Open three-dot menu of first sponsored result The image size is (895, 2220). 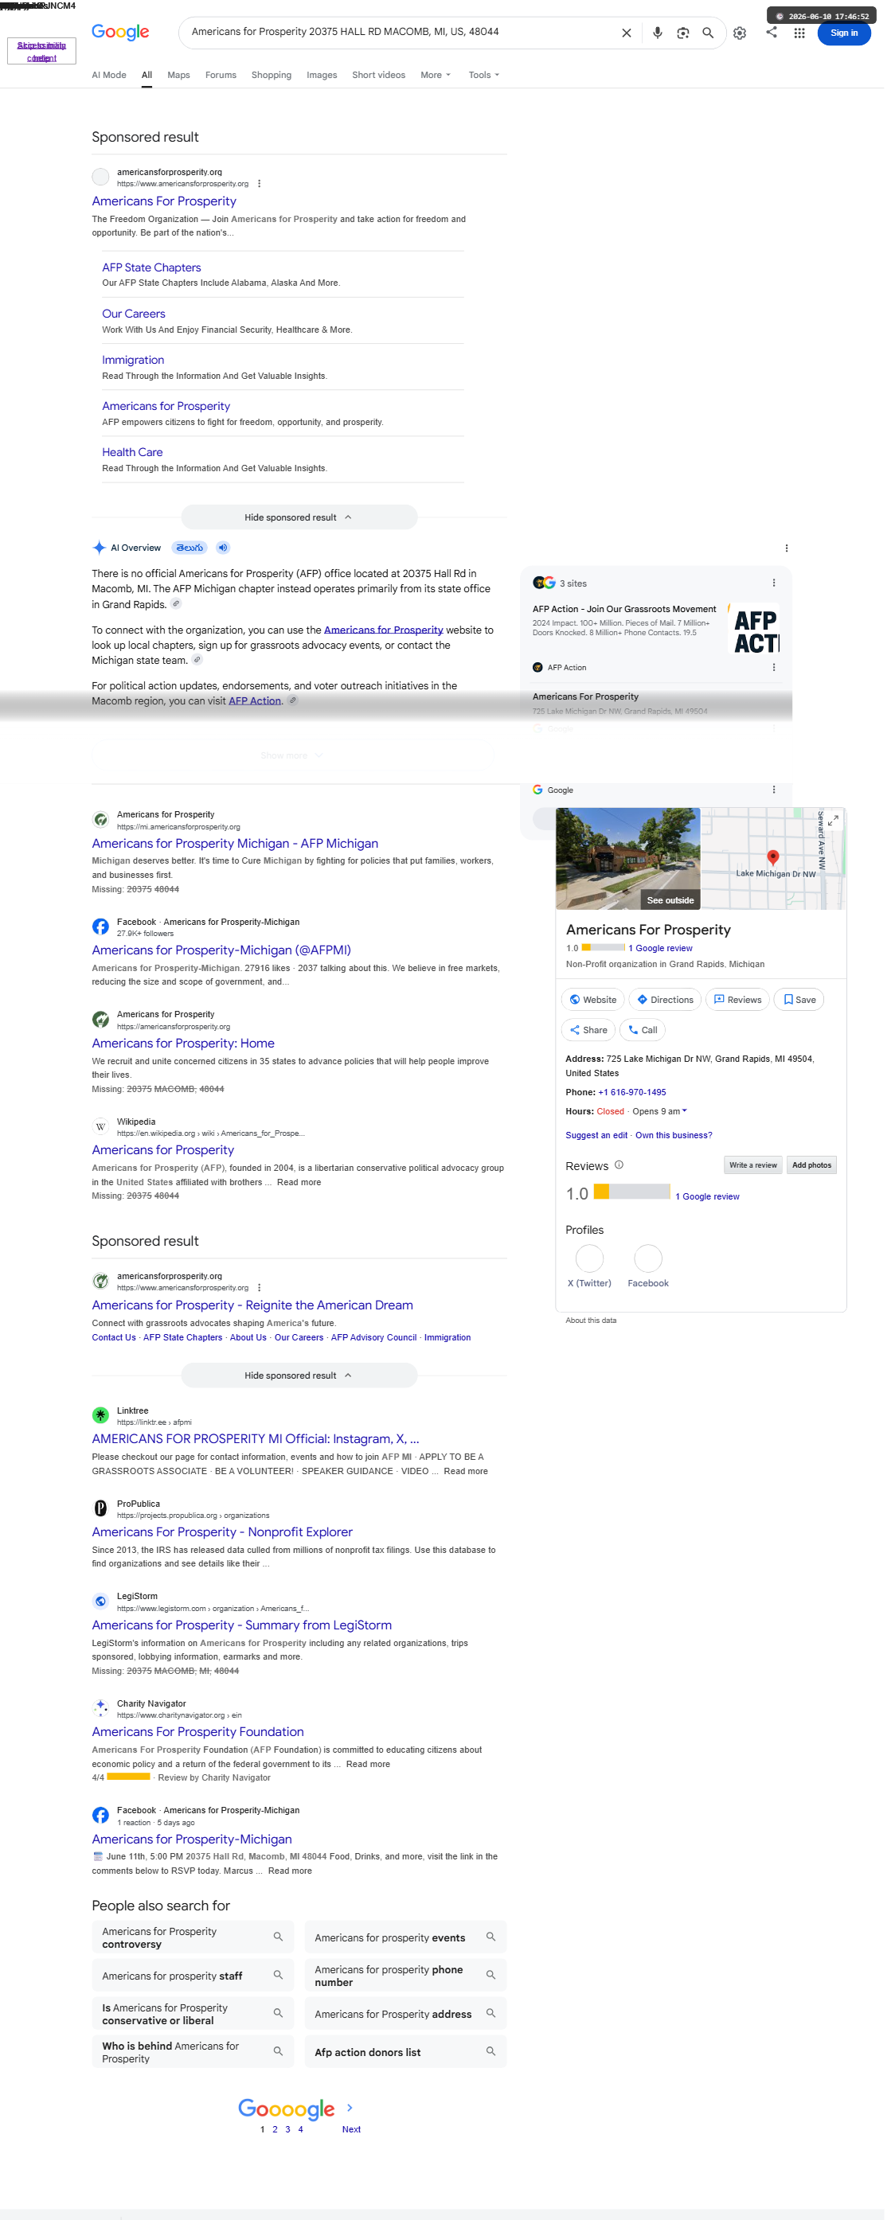pyautogui.click(x=259, y=184)
